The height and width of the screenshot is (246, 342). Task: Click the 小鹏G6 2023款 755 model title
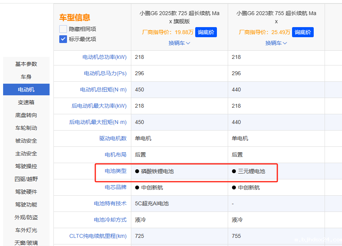point(276,17)
